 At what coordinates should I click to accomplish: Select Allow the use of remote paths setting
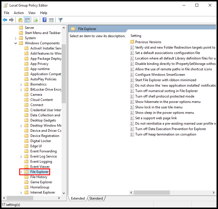(x=174, y=69)
